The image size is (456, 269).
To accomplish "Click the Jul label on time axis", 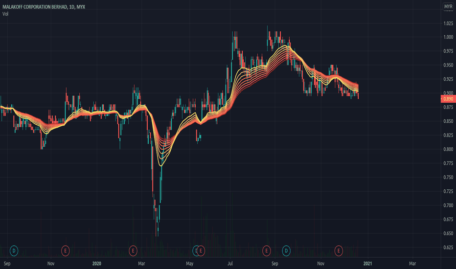I will click(x=230, y=264).
